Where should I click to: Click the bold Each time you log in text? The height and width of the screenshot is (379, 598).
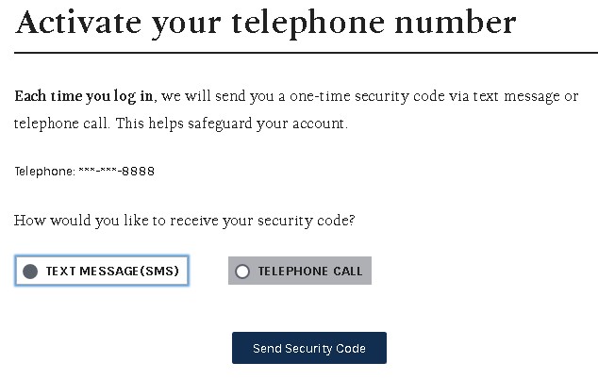pos(84,96)
